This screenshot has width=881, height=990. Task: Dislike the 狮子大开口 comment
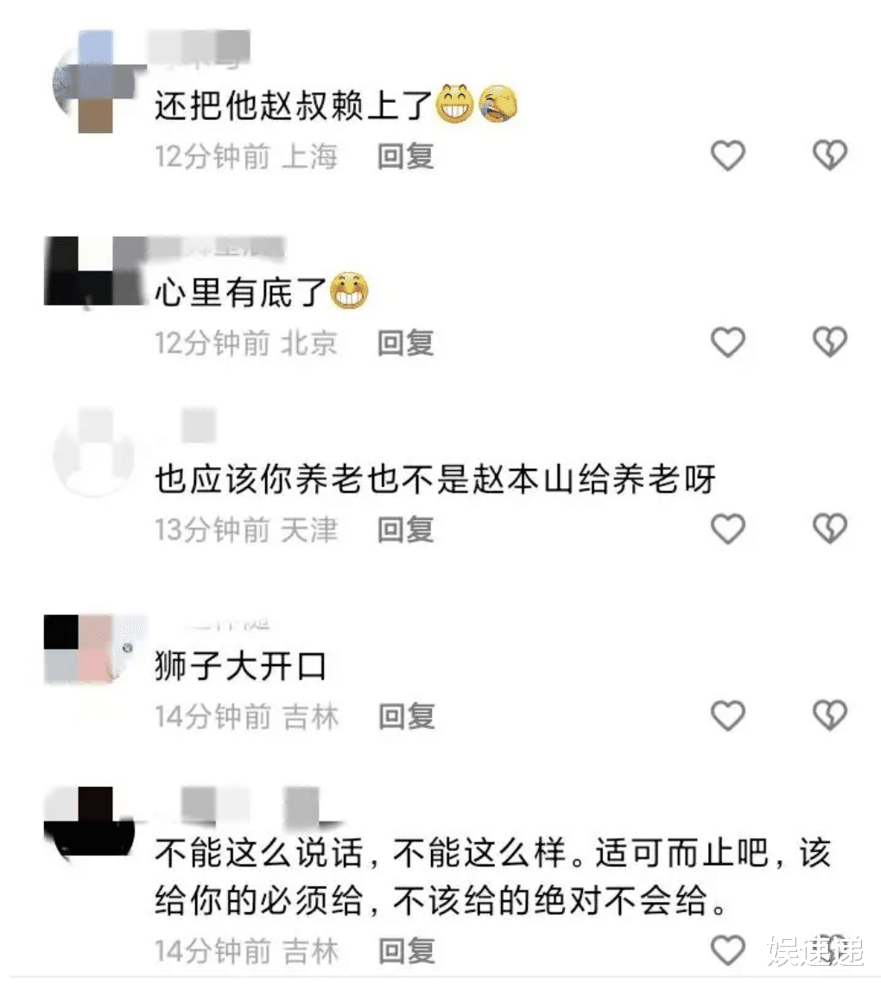[x=829, y=715]
